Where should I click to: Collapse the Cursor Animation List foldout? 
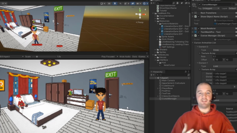193,43
